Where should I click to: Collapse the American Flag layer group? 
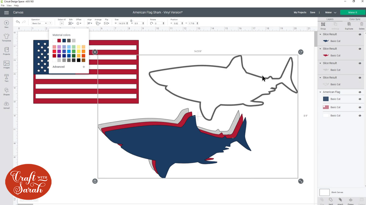[321, 92]
